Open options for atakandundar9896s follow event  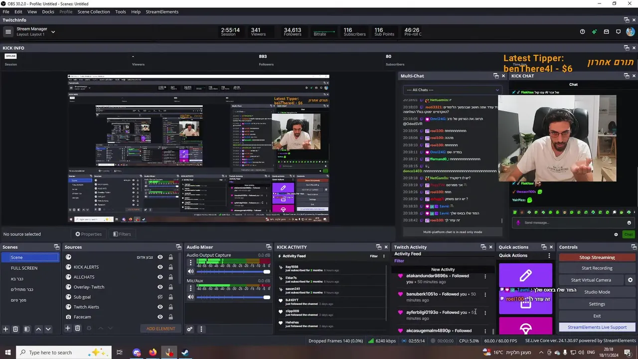pyautogui.click(x=485, y=276)
